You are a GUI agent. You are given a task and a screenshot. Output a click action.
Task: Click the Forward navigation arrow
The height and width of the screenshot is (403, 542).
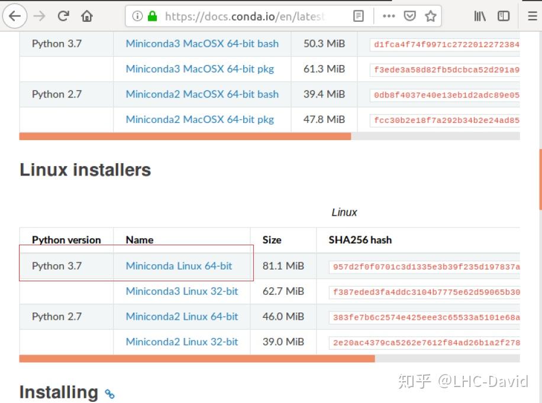[x=39, y=16]
